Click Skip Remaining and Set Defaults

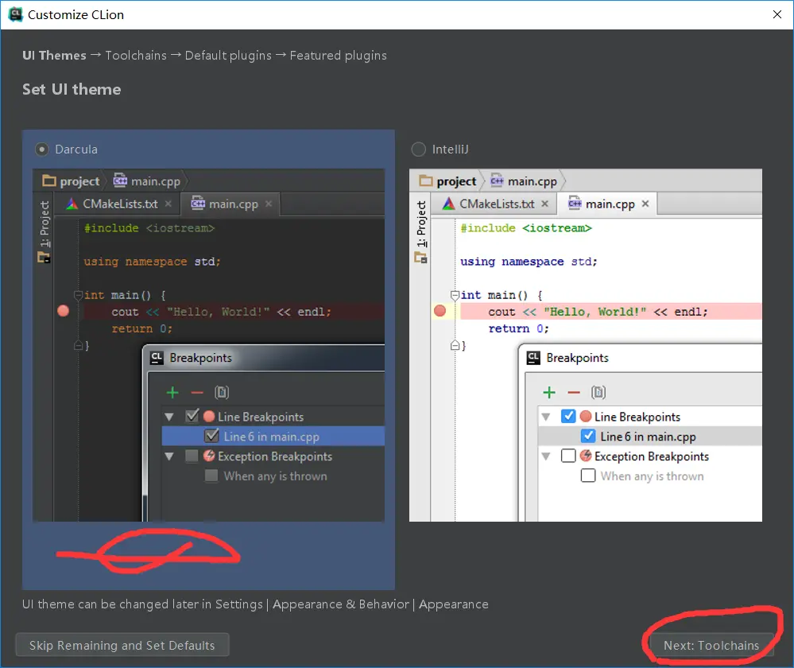pyautogui.click(x=122, y=645)
